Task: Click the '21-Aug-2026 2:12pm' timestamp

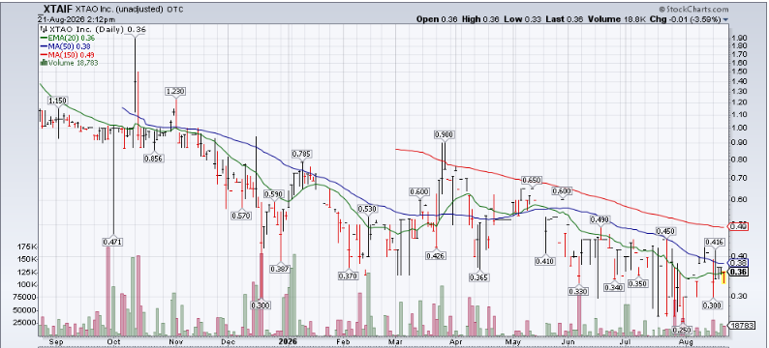Action: pyautogui.click(x=77, y=19)
